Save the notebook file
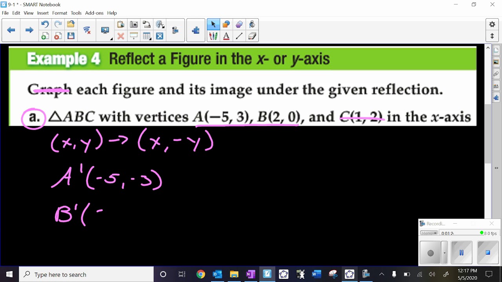Image resolution: width=502 pixels, height=282 pixels. (x=71, y=36)
